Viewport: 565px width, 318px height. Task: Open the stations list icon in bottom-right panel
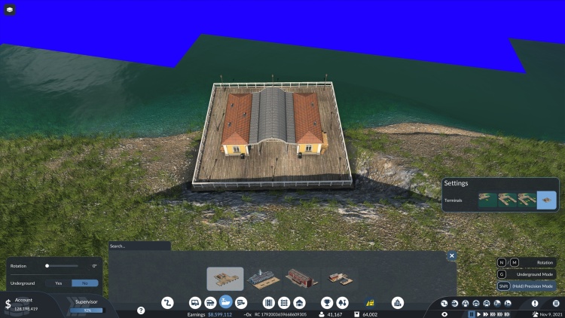pos(466,303)
